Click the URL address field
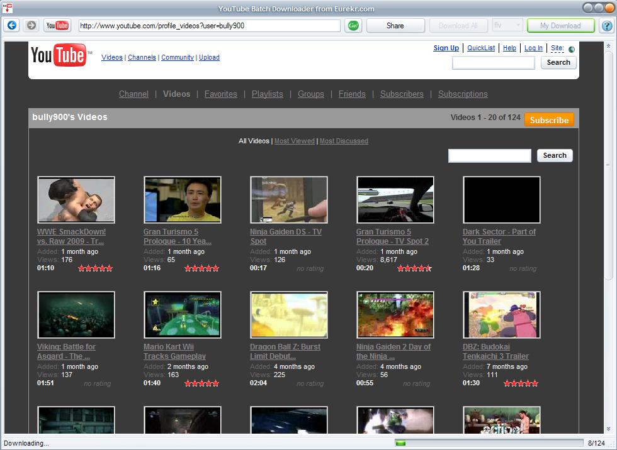This screenshot has width=617, height=450. [x=209, y=26]
